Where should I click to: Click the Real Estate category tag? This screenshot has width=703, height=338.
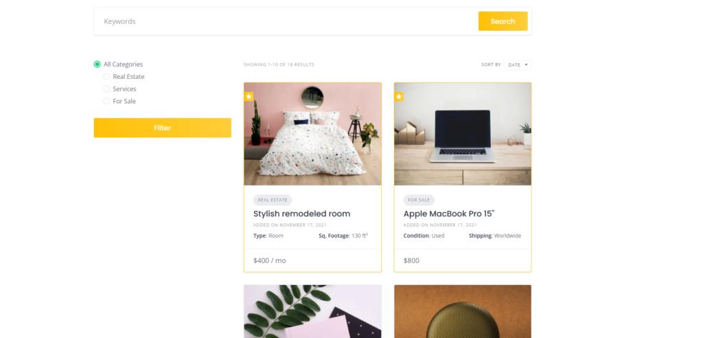[273, 200]
